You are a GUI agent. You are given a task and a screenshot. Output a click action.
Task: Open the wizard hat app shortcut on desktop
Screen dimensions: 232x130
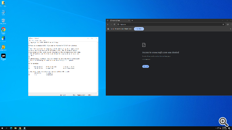(x=3, y=39)
